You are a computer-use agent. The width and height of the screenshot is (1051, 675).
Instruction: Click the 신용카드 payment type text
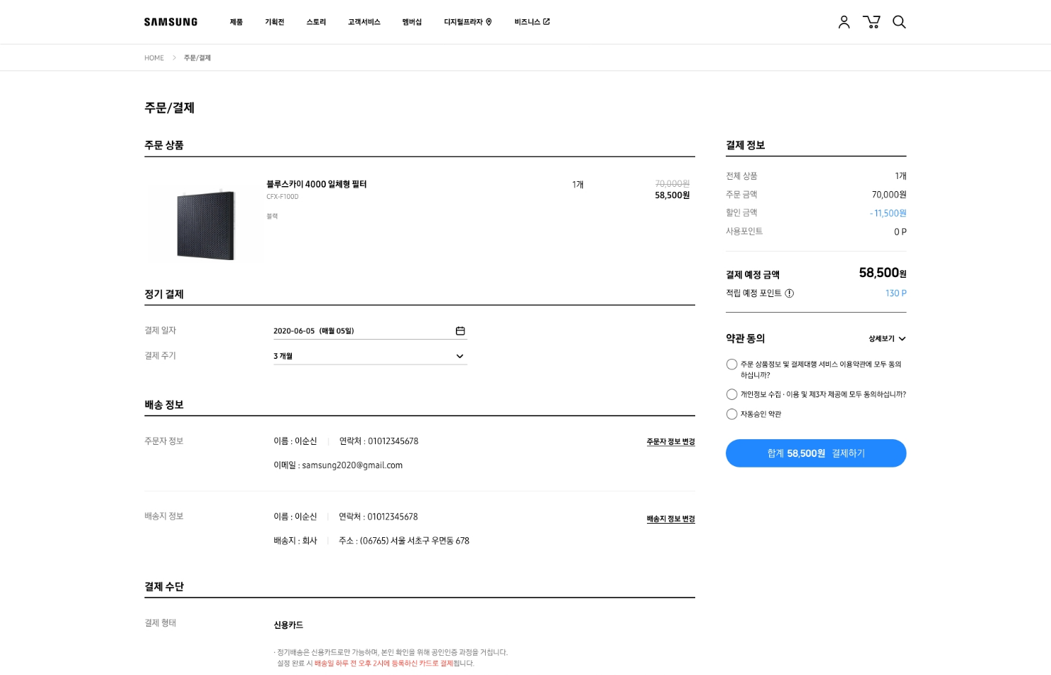pyautogui.click(x=288, y=625)
